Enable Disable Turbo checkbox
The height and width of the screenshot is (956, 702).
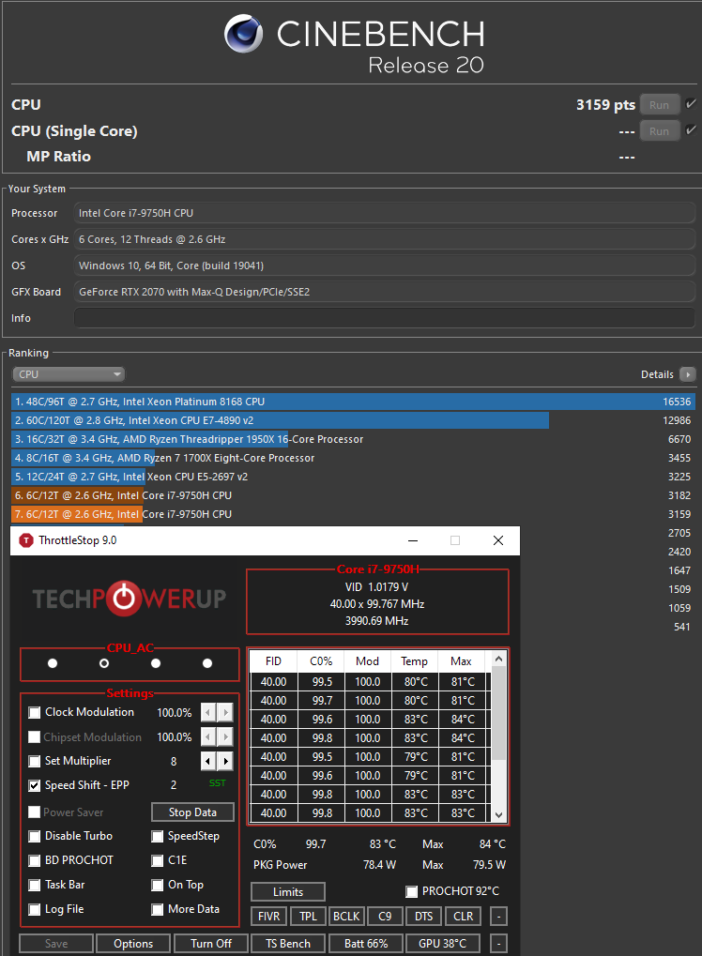[35, 836]
